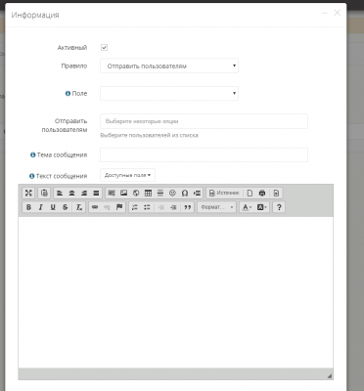Insert an anchor with the flag icon

pyautogui.click(x=119, y=207)
